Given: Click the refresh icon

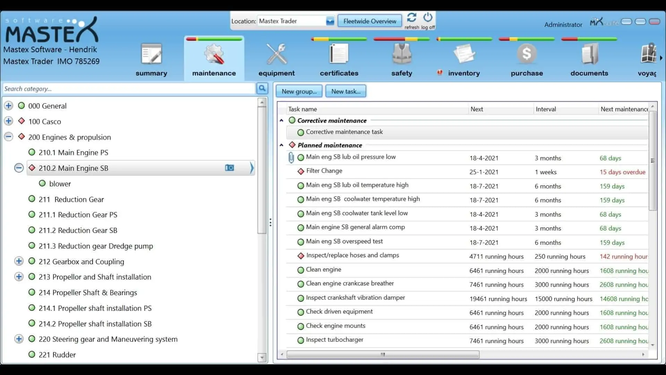Looking at the screenshot, I should [412, 17].
